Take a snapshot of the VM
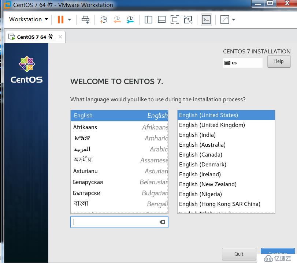297x263 pixels. point(103,19)
